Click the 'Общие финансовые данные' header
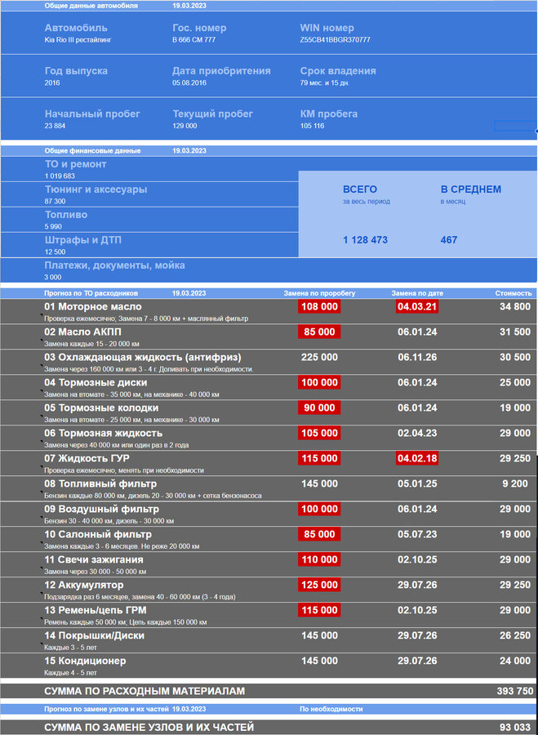The image size is (538, 735). coord(92,151)
